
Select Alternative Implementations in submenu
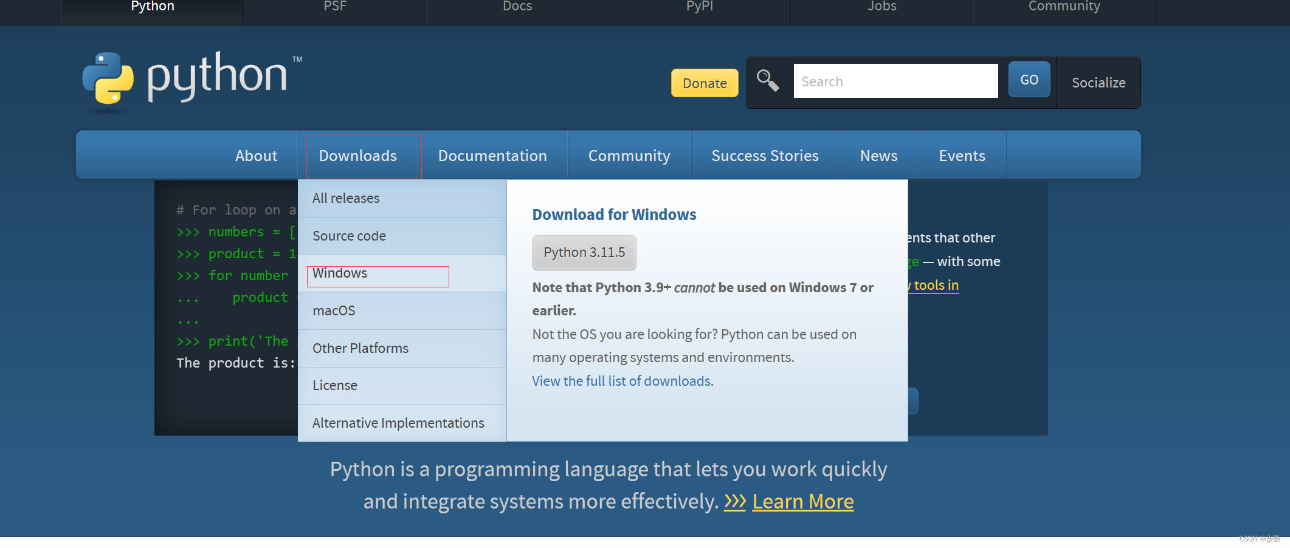[x=402, y=423]
